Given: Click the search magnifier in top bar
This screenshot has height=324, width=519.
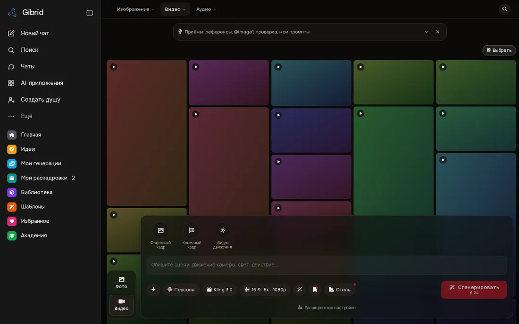Looking at the screenshot, I should point(504,9).
